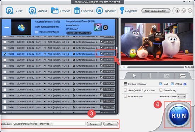195x132 pixels.
Task: Open PROFIL-INFORMATIONEN
Action: (79, 33)
